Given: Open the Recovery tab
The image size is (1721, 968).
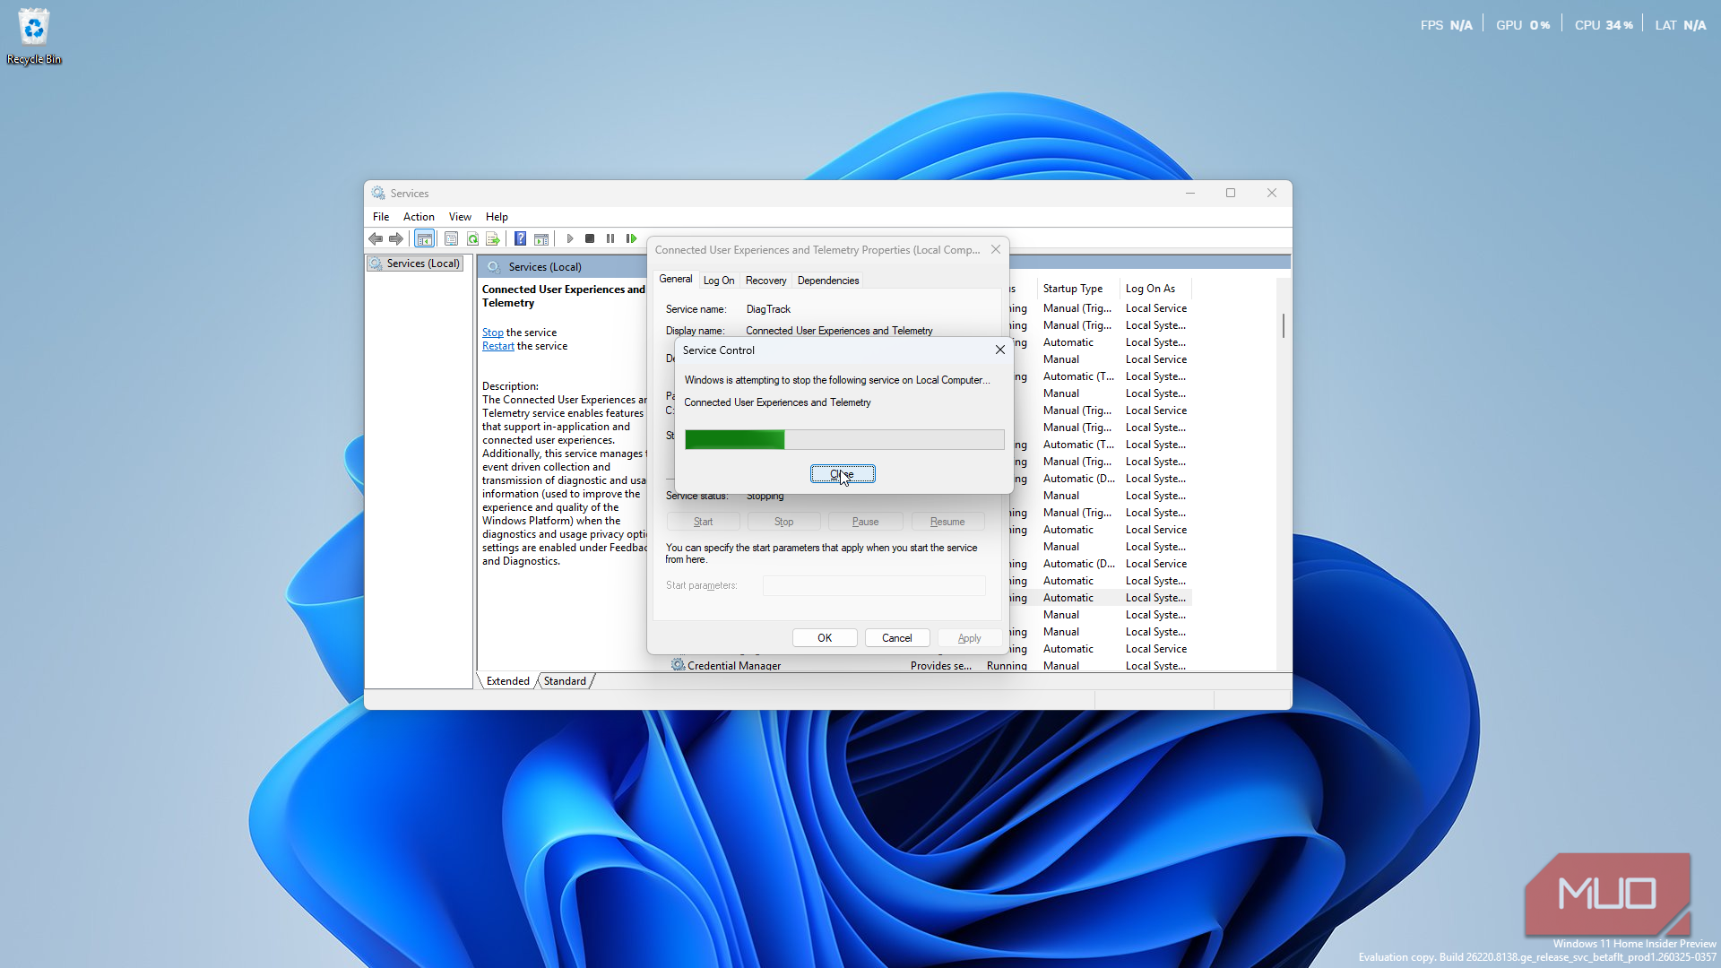Looking at the screenshot, I should click(x=766, y=281).
